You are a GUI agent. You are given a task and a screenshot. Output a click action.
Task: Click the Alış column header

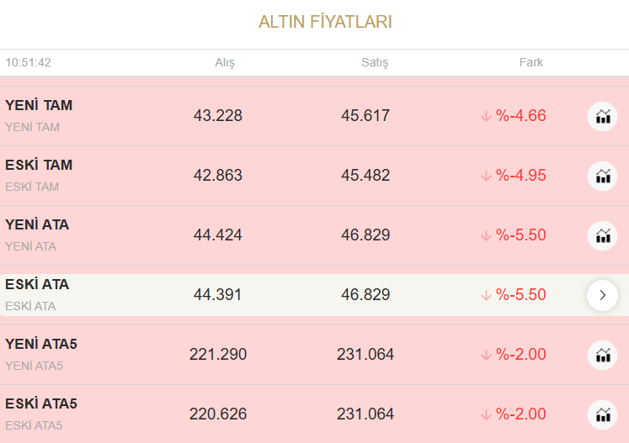(225, 62)
